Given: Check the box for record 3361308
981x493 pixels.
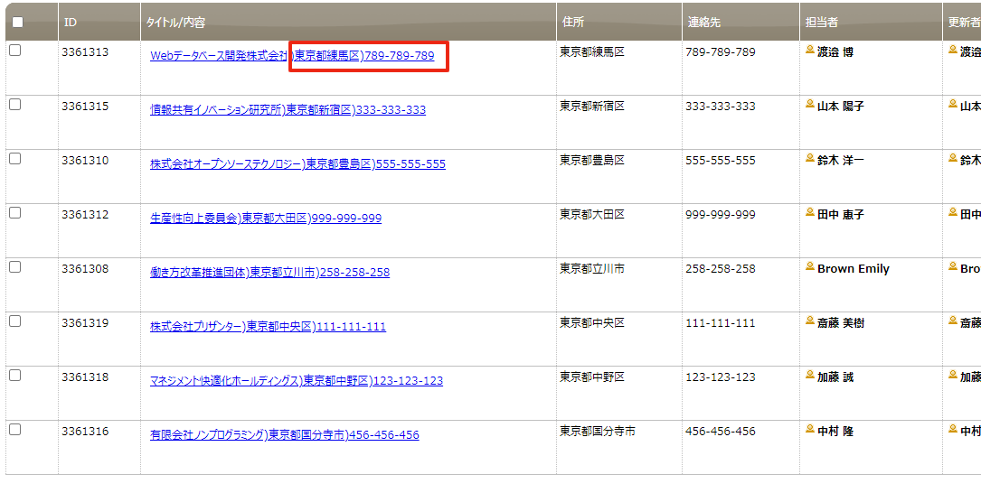Looking at the screenshot, I should point(15,266).
